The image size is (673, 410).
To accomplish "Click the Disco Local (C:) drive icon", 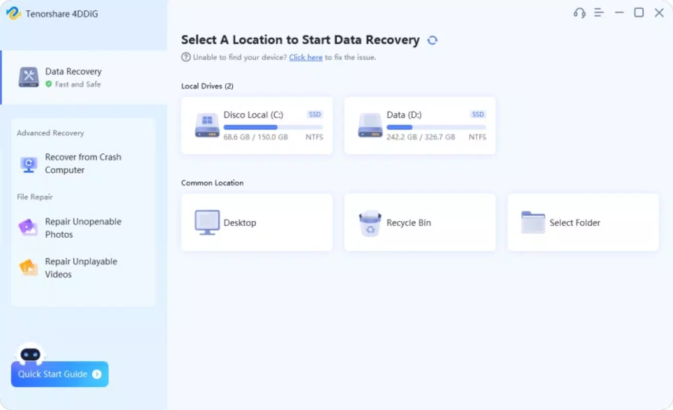I will (207, 125).
